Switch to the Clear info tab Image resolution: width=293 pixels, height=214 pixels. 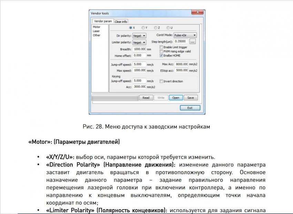121,21
